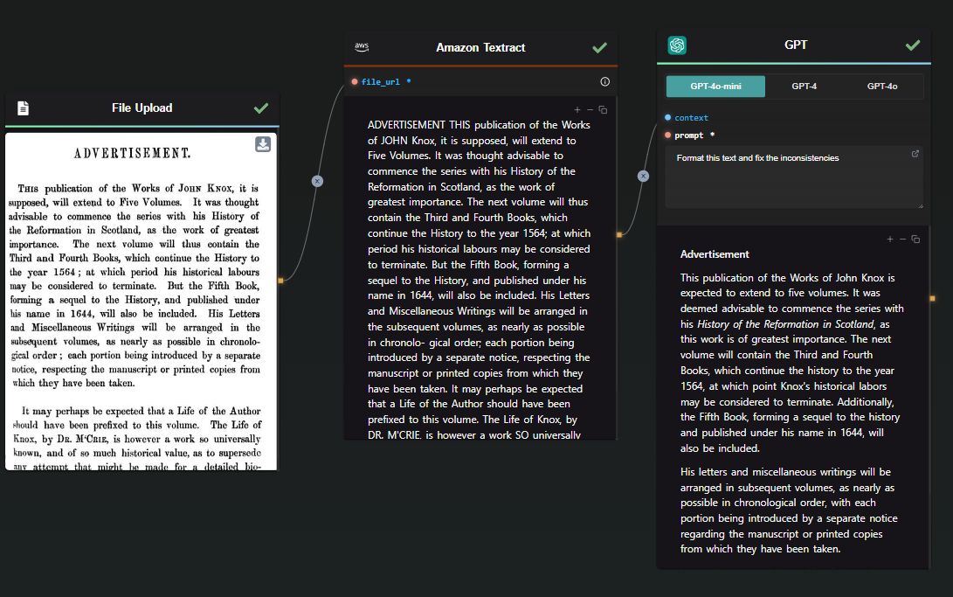Remove the File Upload to Textract connection
The image size is (953, 597).
coord(317,181)
